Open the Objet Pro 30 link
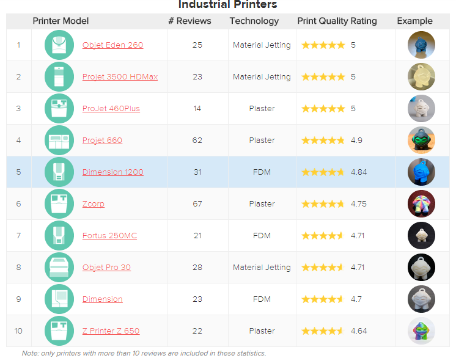The image size is (456, 358). click(x=106, y=268)
